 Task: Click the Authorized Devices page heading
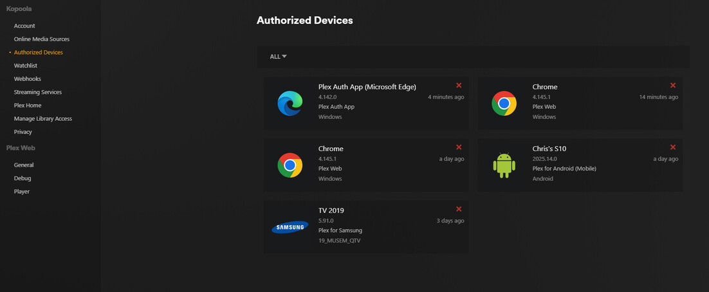[305, 21]
